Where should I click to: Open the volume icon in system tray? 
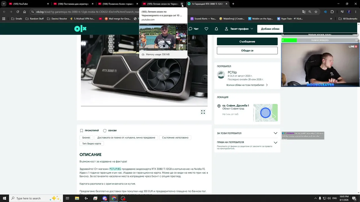point(329,198)
